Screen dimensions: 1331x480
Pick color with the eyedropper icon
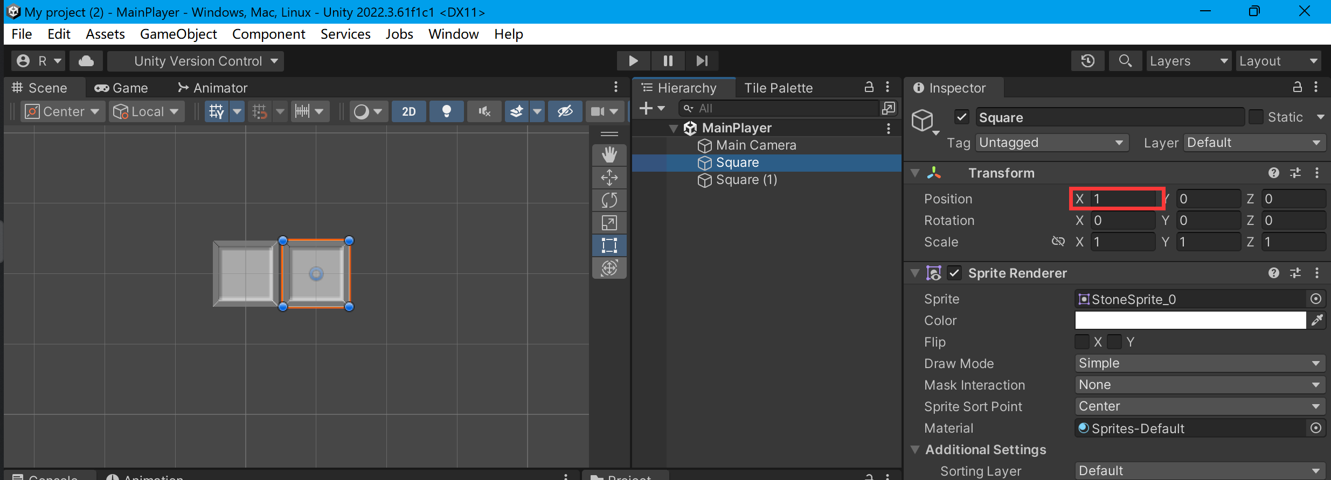1317,320
